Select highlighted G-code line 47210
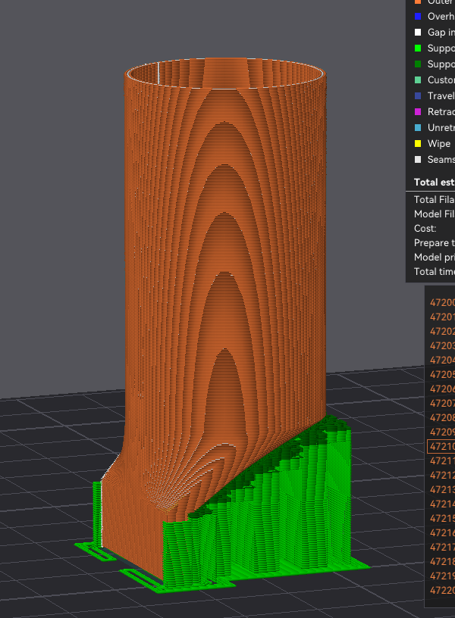 pos(441,447)
